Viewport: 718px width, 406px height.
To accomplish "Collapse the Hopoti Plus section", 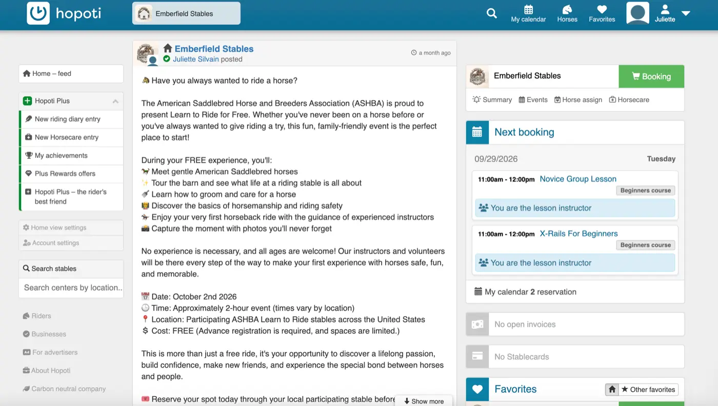I will [x=115, y=101].
